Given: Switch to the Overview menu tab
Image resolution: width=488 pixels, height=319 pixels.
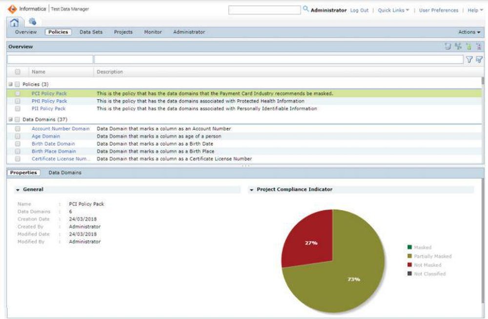Looking at the screenshot, I should (26, 32).
